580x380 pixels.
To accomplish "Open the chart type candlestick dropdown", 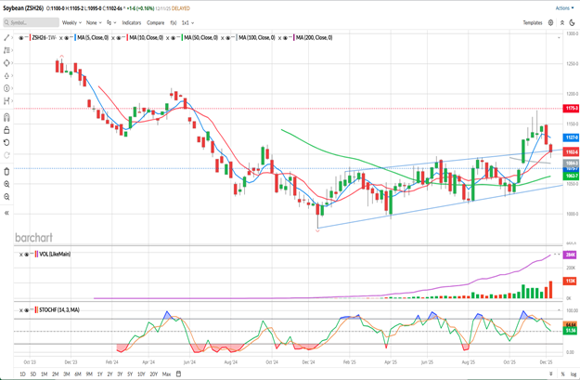I will [x=111, y=22].
